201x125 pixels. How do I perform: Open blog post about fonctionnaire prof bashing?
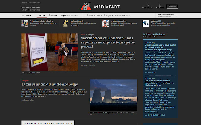(x=160, y=47)
